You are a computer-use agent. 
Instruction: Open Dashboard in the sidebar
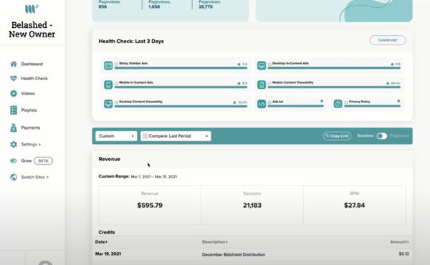click(32, 64)
